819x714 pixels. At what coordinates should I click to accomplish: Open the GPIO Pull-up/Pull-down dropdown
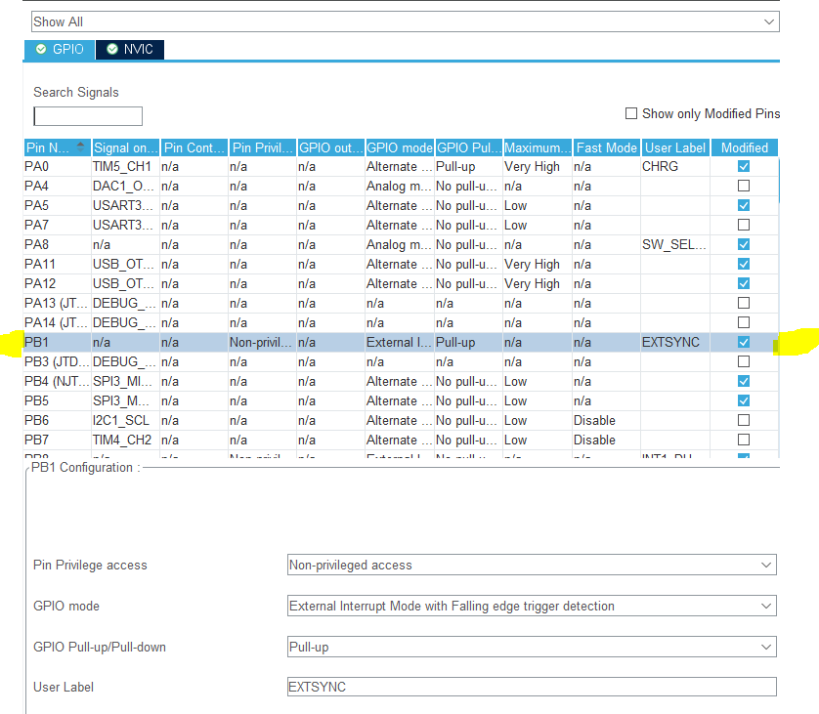point(532,647)
